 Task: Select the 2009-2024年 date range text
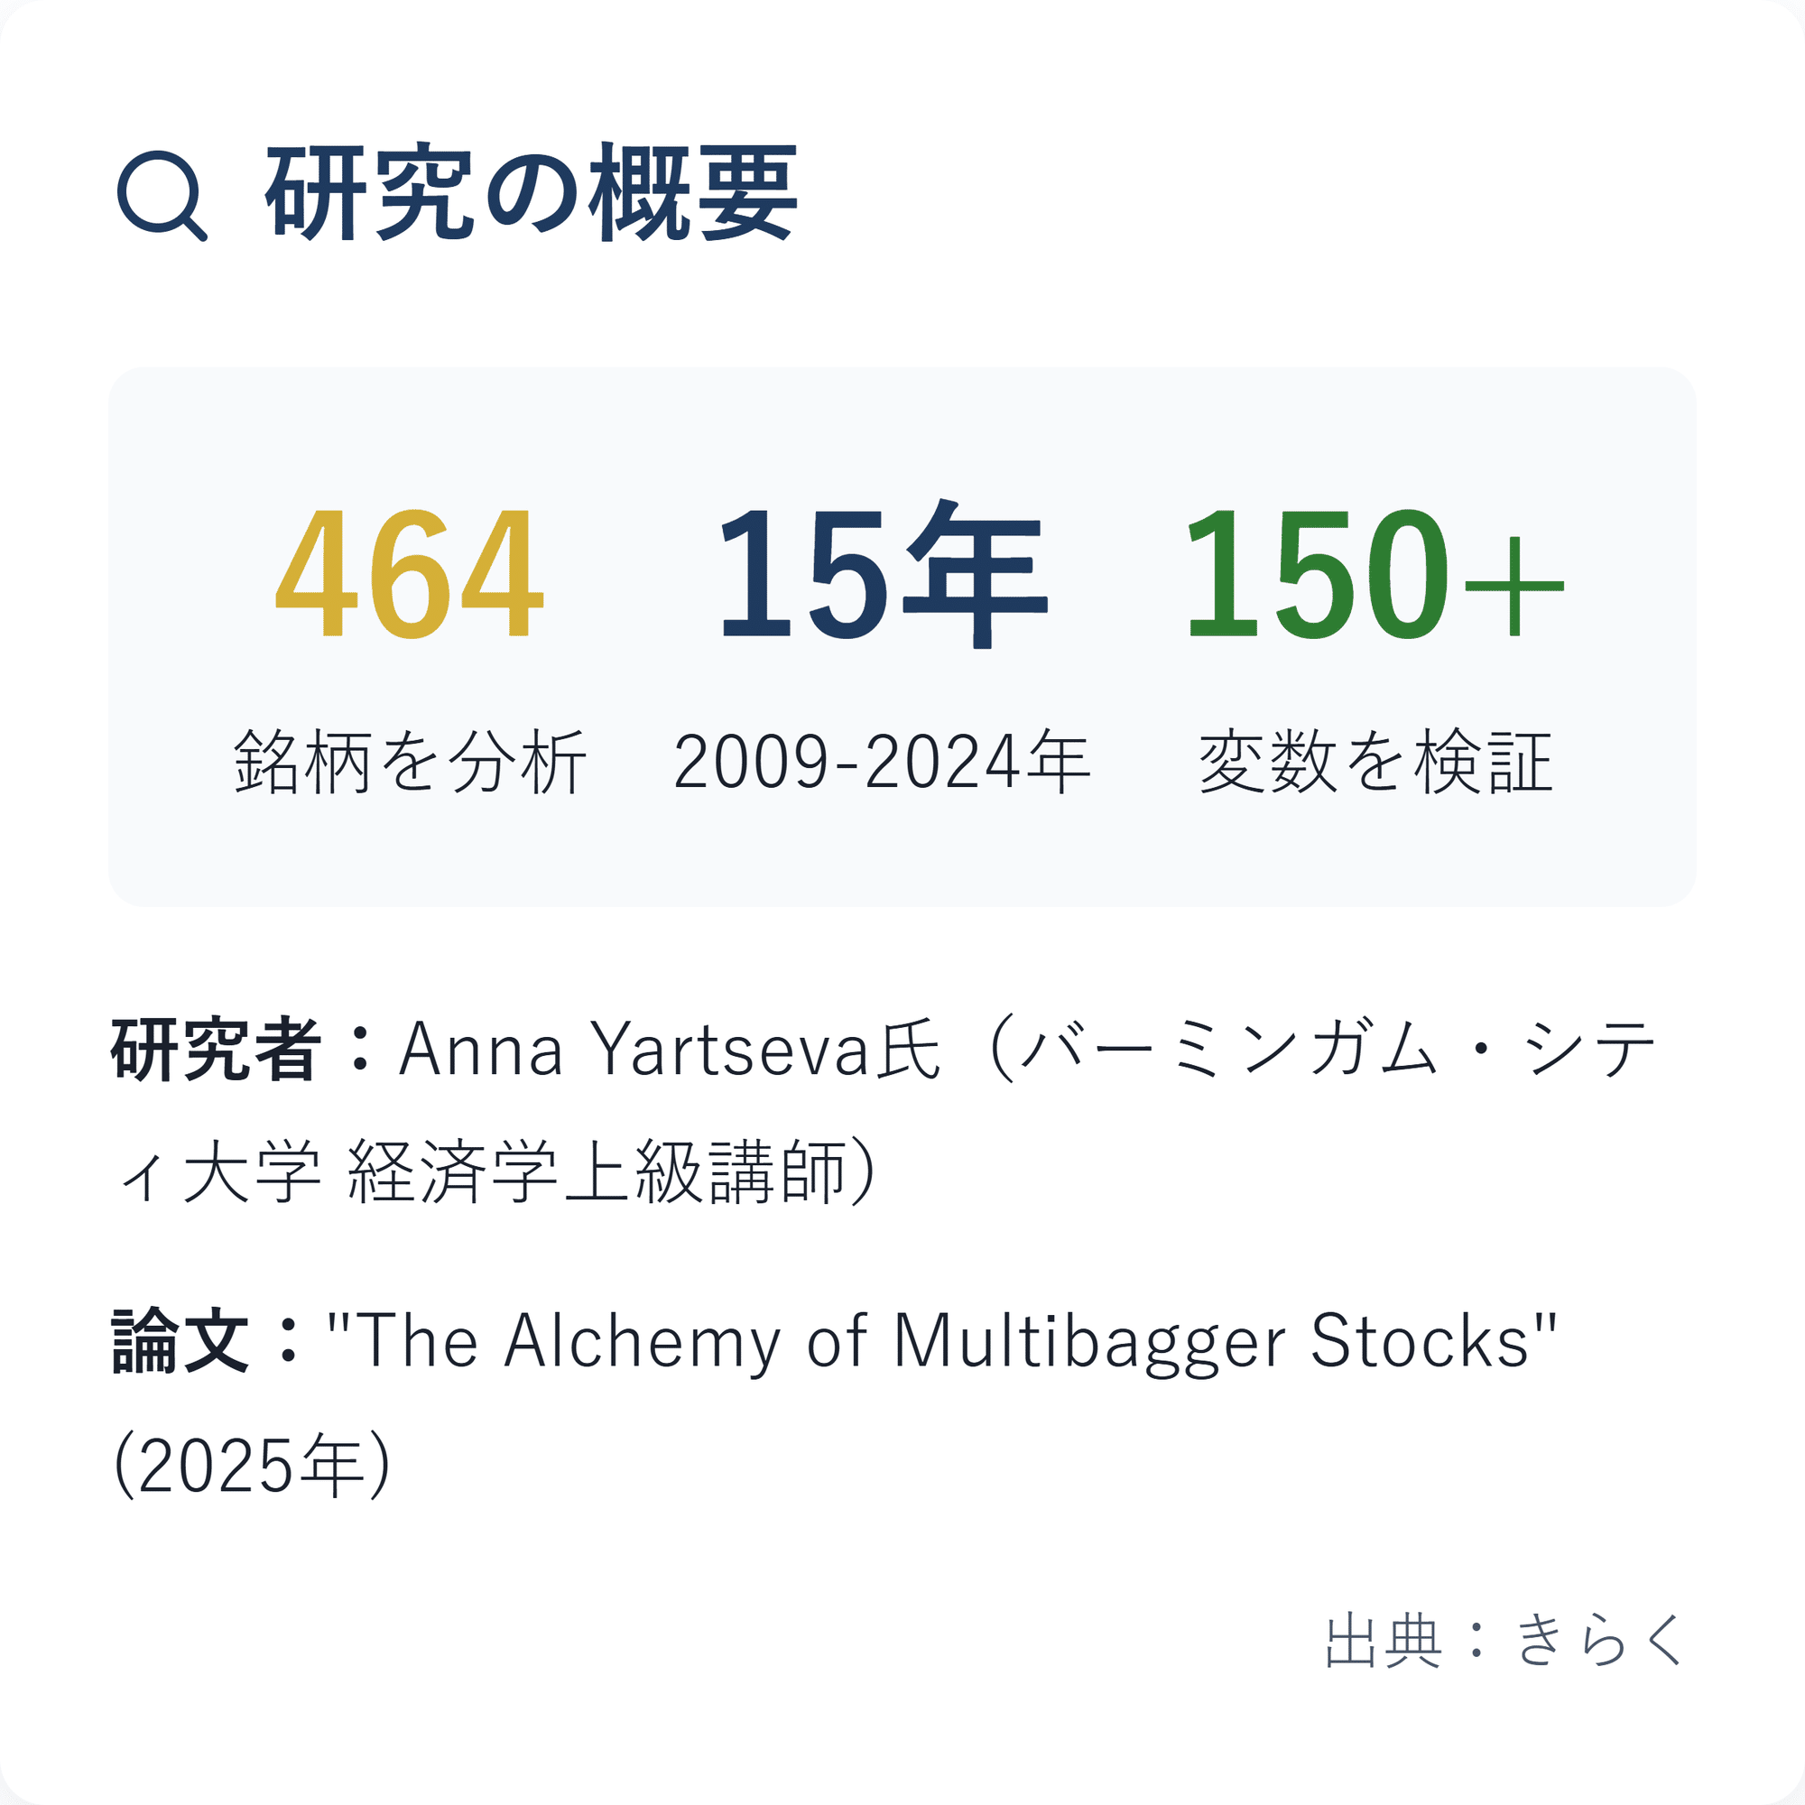point(881,763)
